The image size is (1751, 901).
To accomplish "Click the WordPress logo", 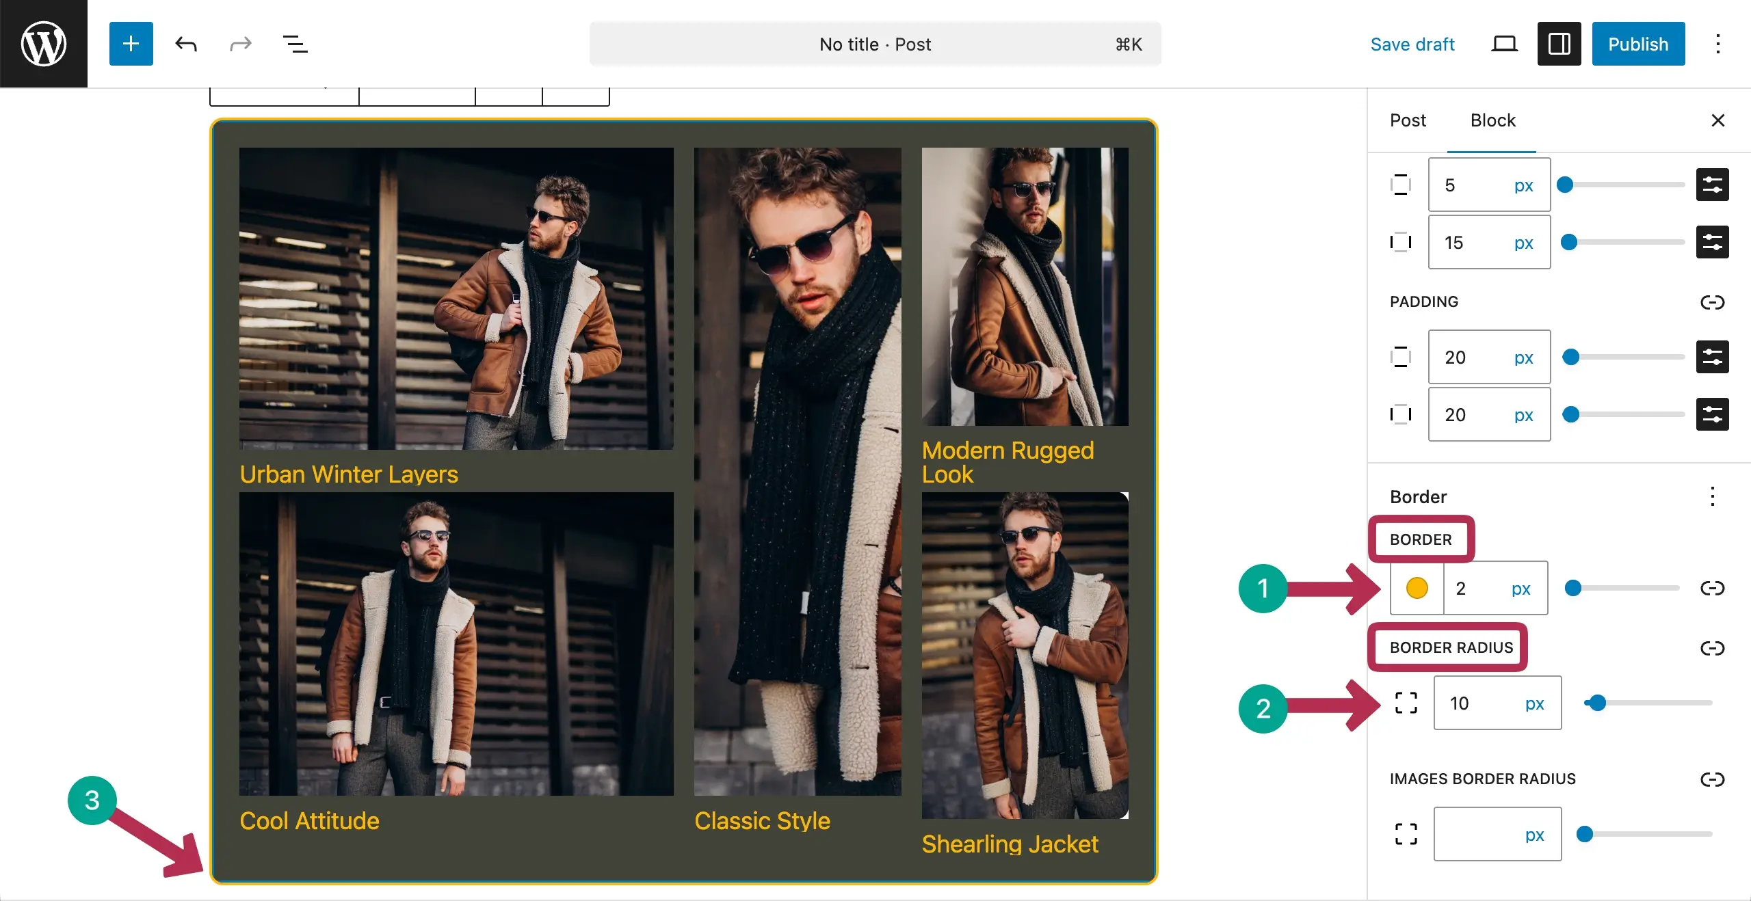I will [x=43, y=43].
